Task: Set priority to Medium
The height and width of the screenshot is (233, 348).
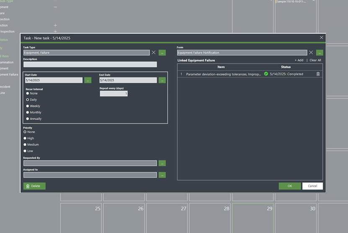Action: [25, 144]
